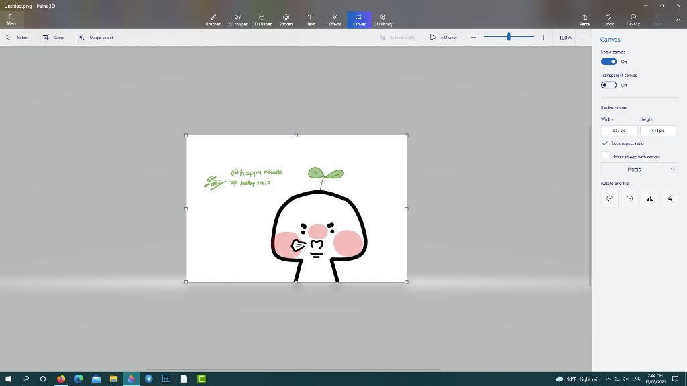Turn off the Show canvas toggle
Image resolution: width=687 pixels, height=386 pixels.
tap(609, 62)
